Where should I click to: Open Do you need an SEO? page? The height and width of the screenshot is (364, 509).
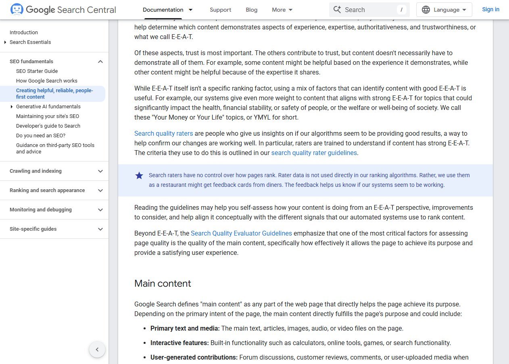(x=41, y=136)
